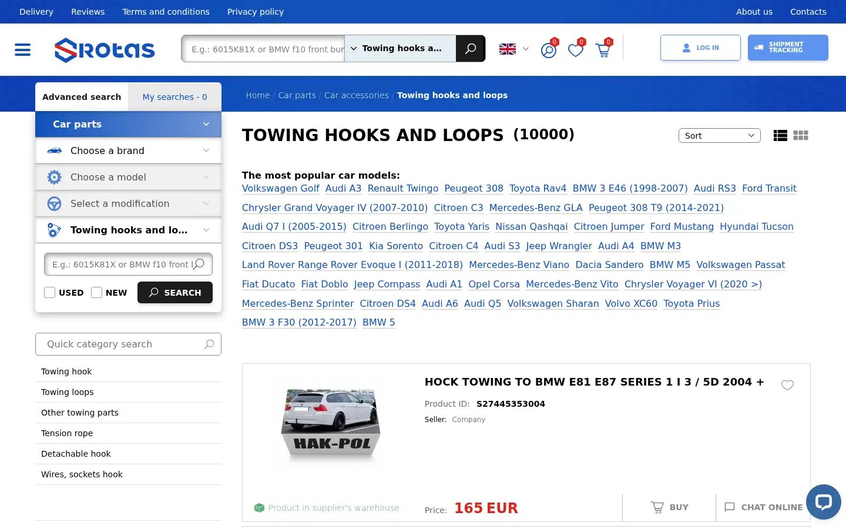The width and height of the screenshot is (846, 529).
Task: Open the Choose a model dropdown
Action: pos(128,177)
